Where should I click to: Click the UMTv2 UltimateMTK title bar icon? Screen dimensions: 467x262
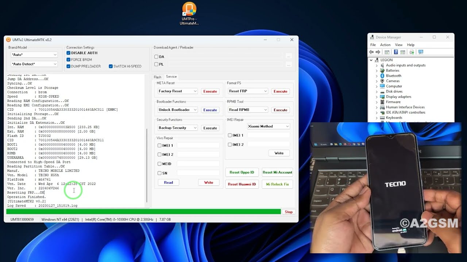(8, 40)
